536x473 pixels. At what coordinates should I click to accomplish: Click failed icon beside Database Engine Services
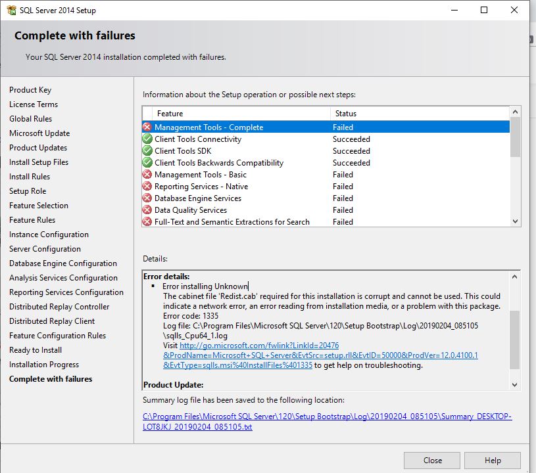pyautogui.click(x=147, y=198)
